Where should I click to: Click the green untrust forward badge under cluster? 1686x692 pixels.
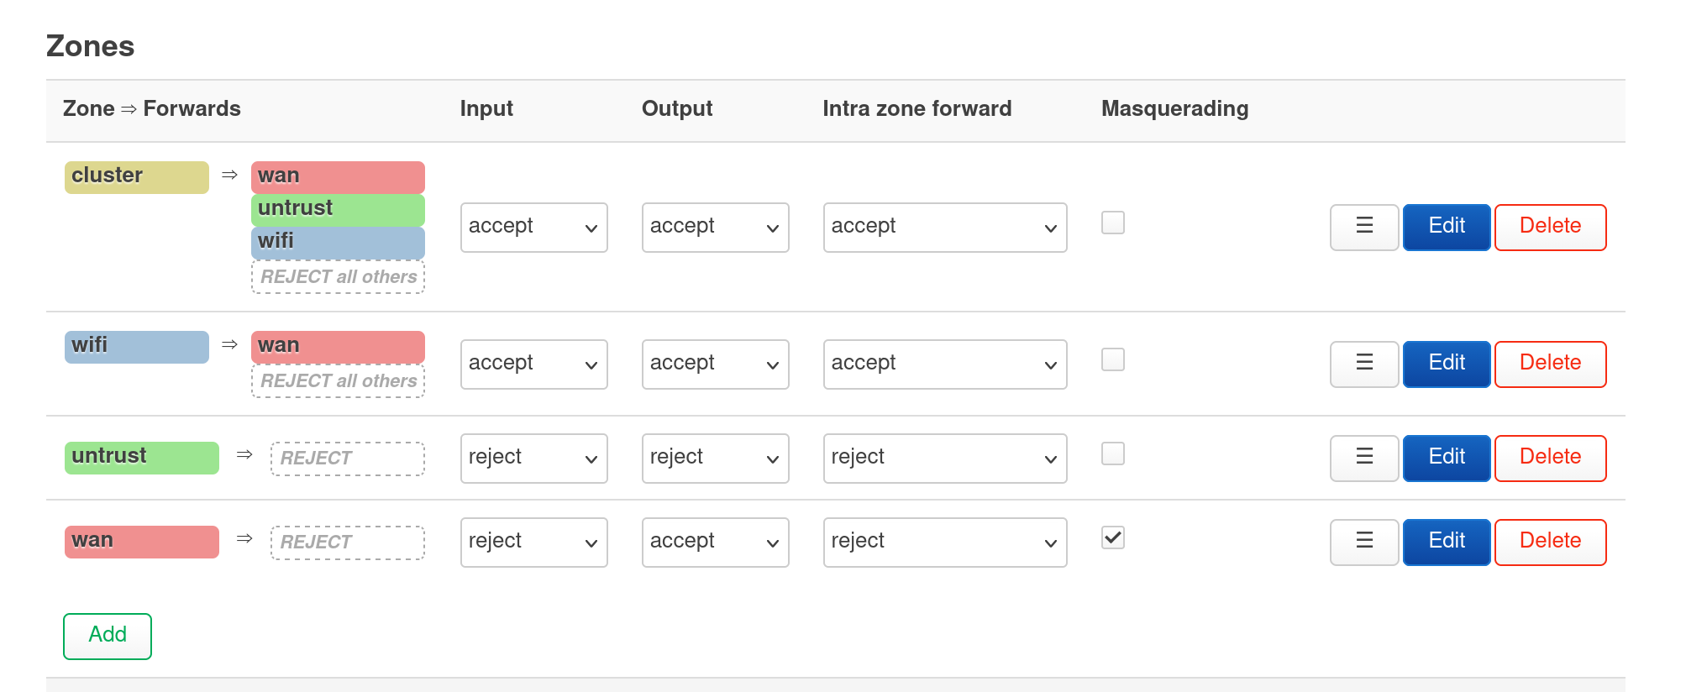click(338, 209)
